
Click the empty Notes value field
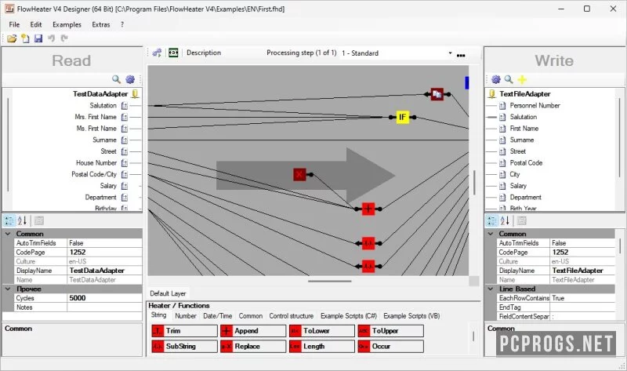click(x=105, y=307)
